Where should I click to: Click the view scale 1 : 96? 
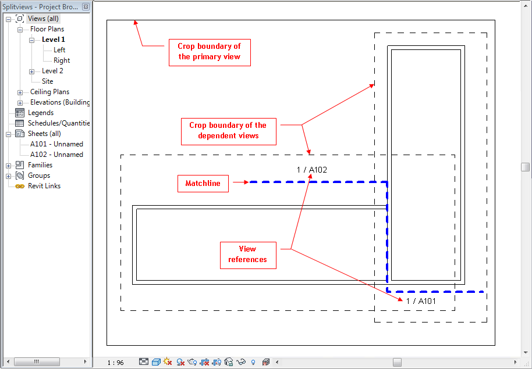[115, 363]
